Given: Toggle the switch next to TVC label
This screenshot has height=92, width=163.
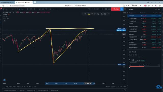Looking at the screenshot, I should click(17, 12).
